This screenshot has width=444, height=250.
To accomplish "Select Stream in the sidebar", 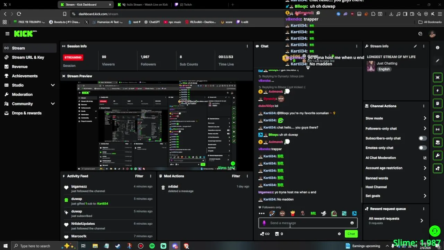I will pos(29,48).
